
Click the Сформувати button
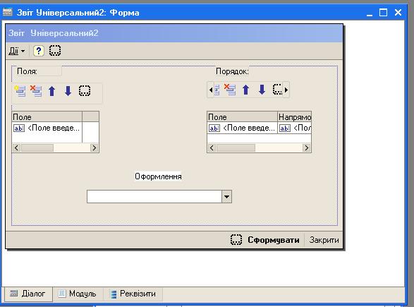coord(273,240)
